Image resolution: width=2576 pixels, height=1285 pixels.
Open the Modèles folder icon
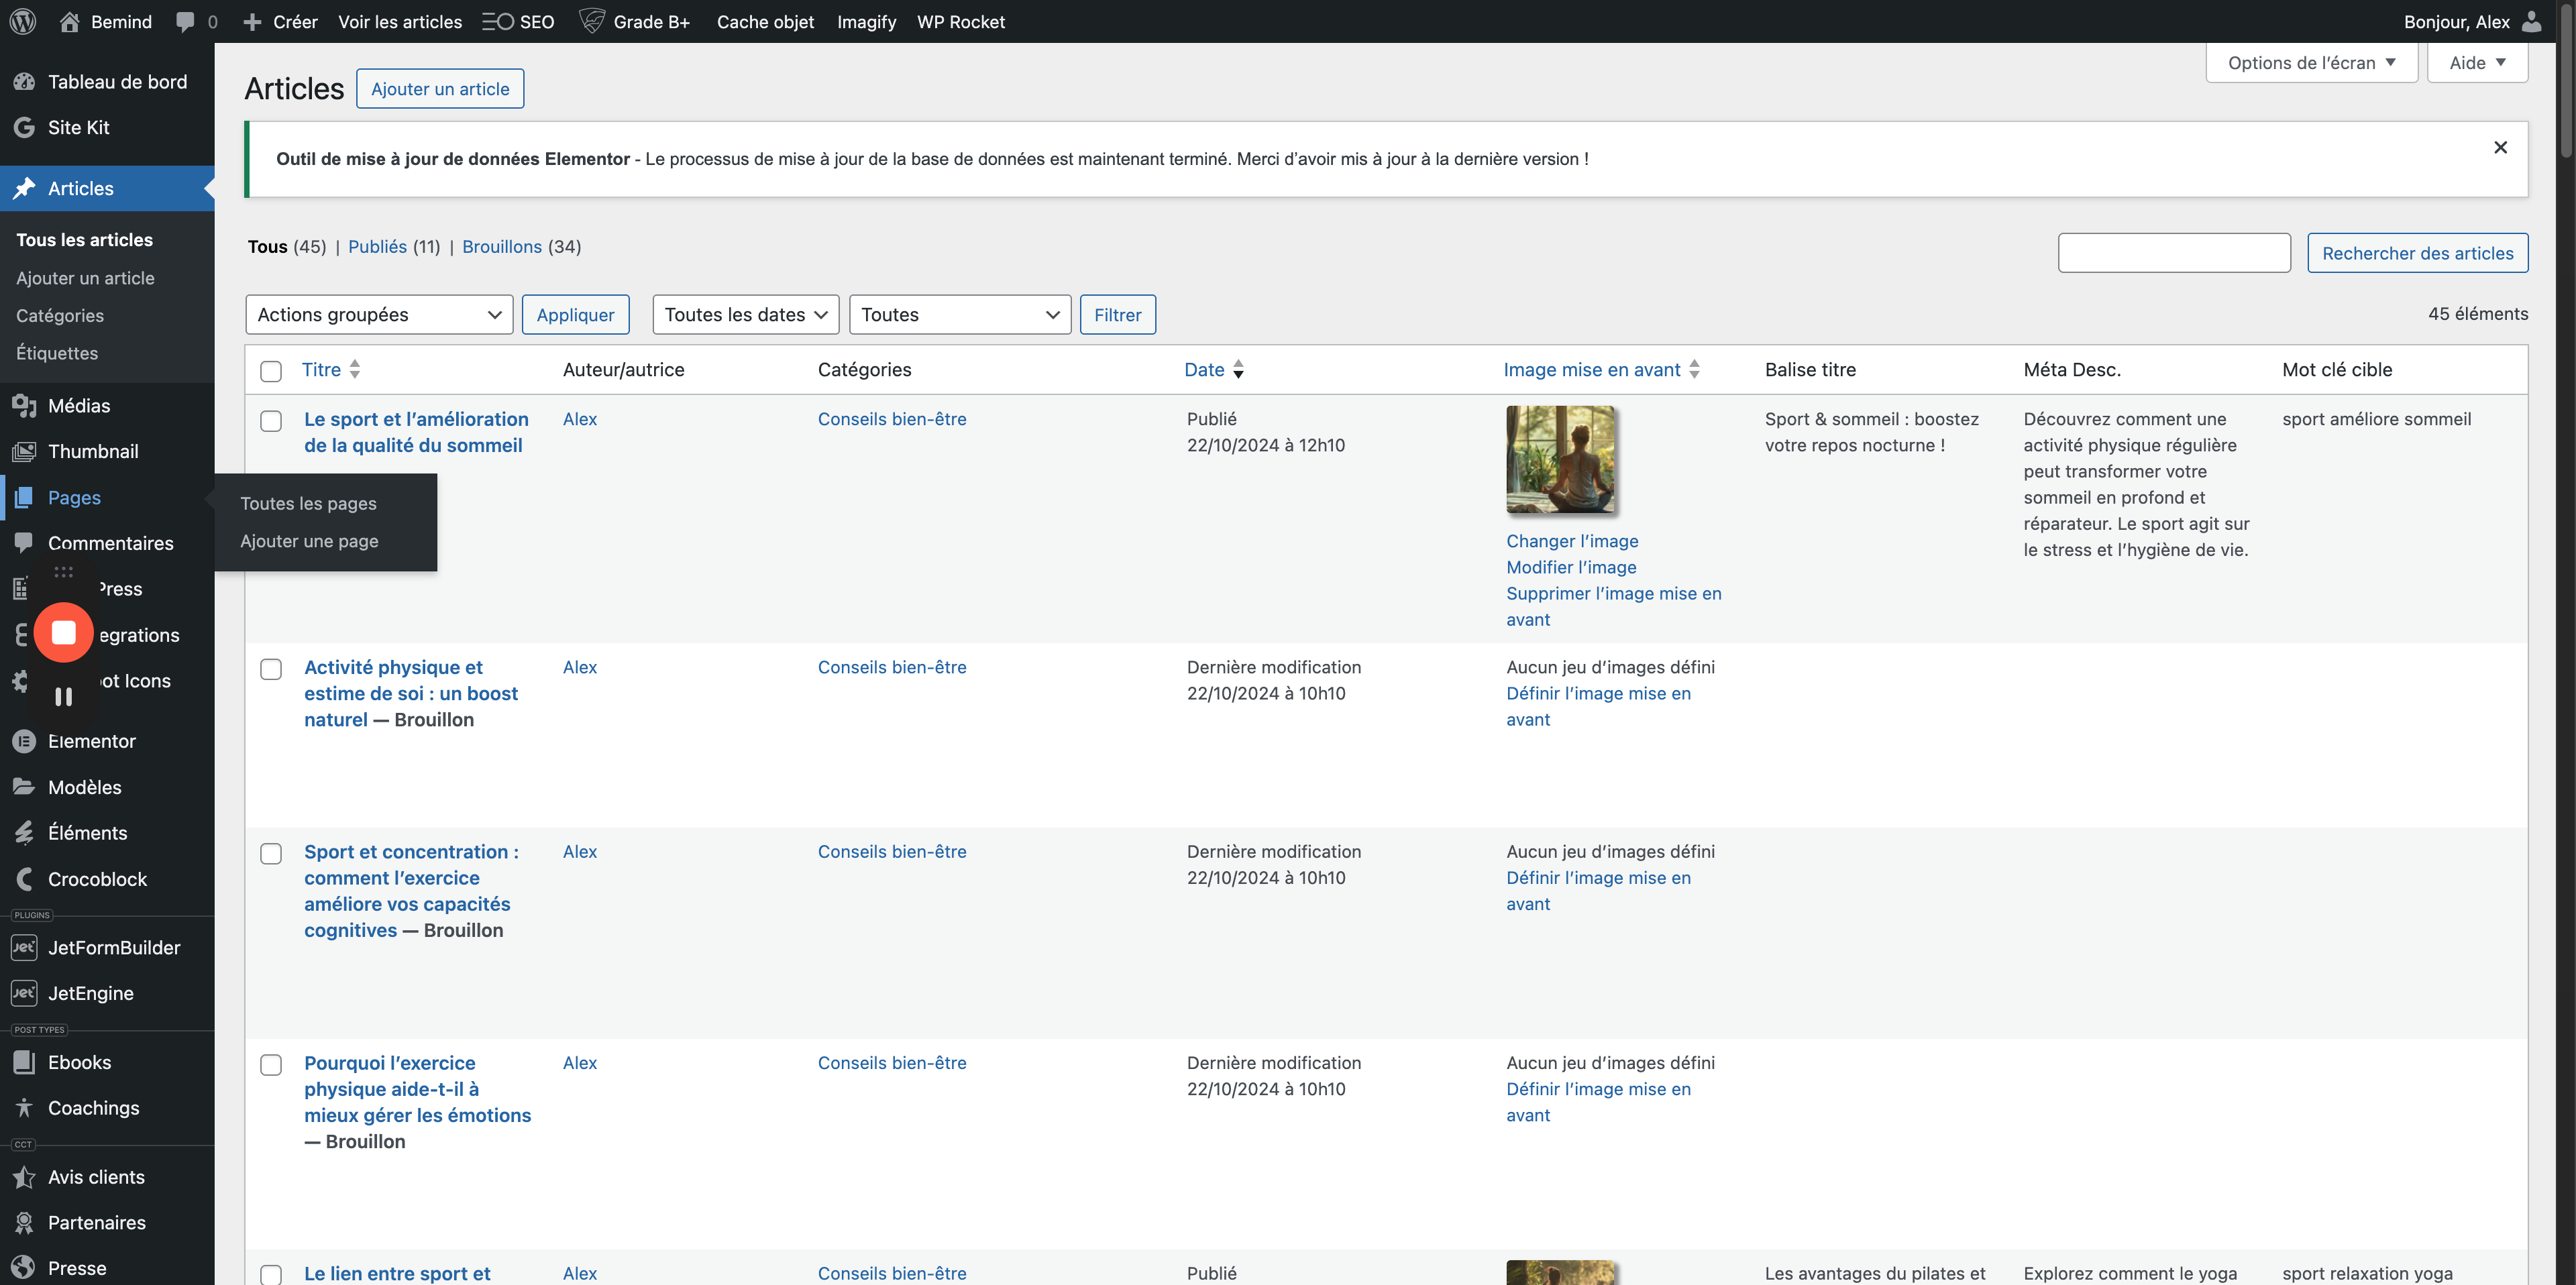tap(24, 787)
